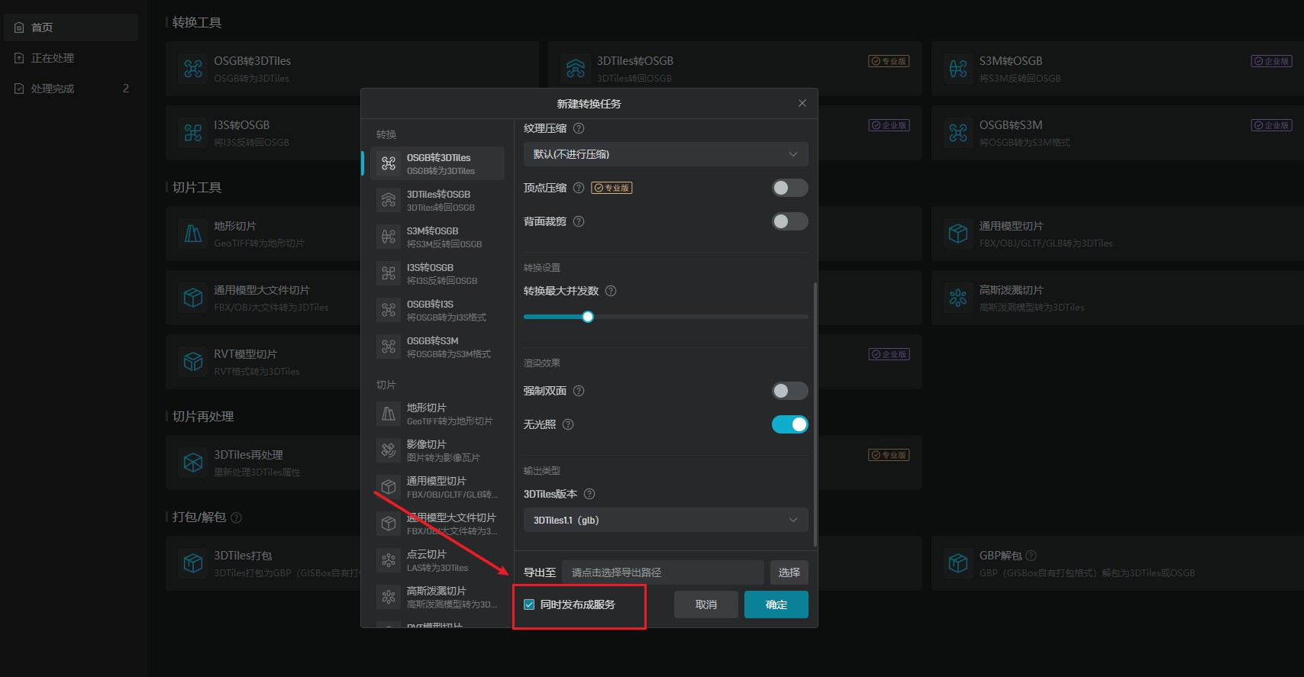Enable the 强制双面 toggle

coord(789,391)
